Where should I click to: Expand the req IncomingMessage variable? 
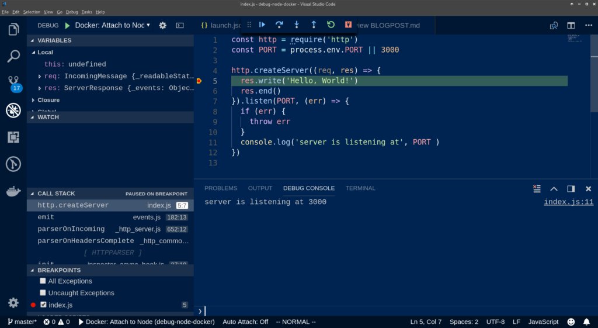click(x=40, y=77)
